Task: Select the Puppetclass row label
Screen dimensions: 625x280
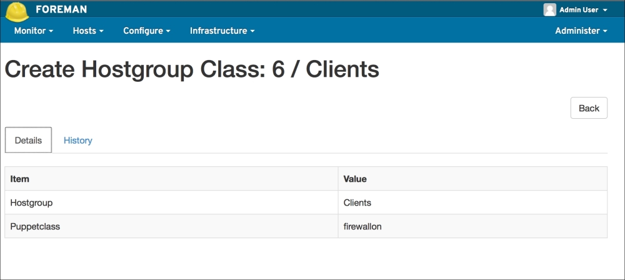Action: coord(35,226)
